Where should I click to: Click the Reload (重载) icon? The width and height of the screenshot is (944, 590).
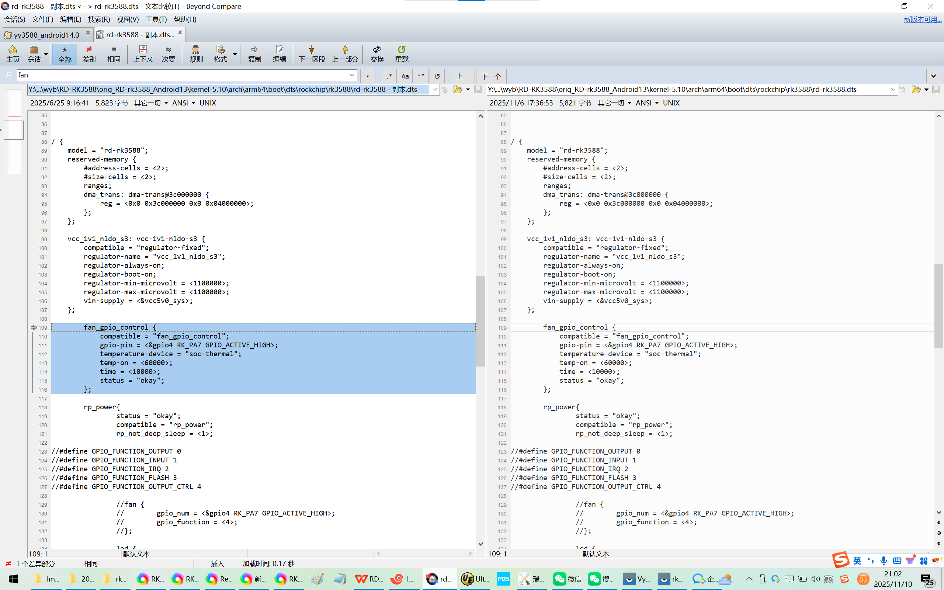click(402, 53)
